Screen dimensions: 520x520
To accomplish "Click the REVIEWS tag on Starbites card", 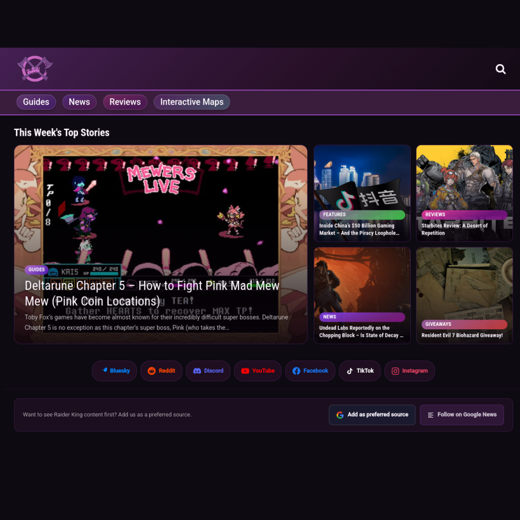I will (x=465, y=214).
